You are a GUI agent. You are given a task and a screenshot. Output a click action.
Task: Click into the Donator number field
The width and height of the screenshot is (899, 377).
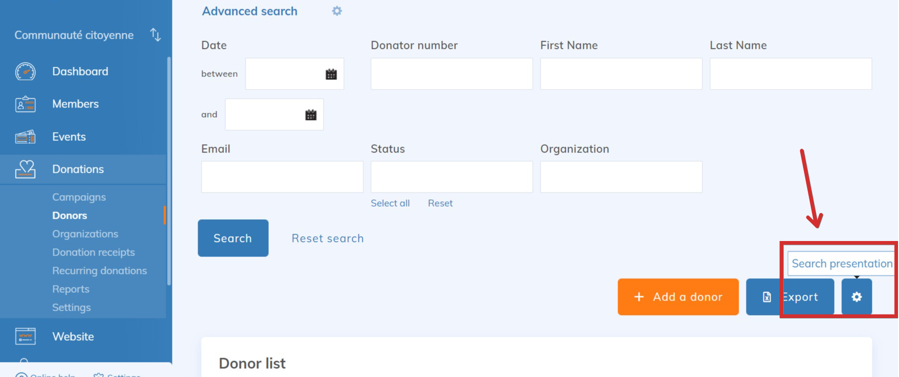pyautogui.click(x=451, y=74)
